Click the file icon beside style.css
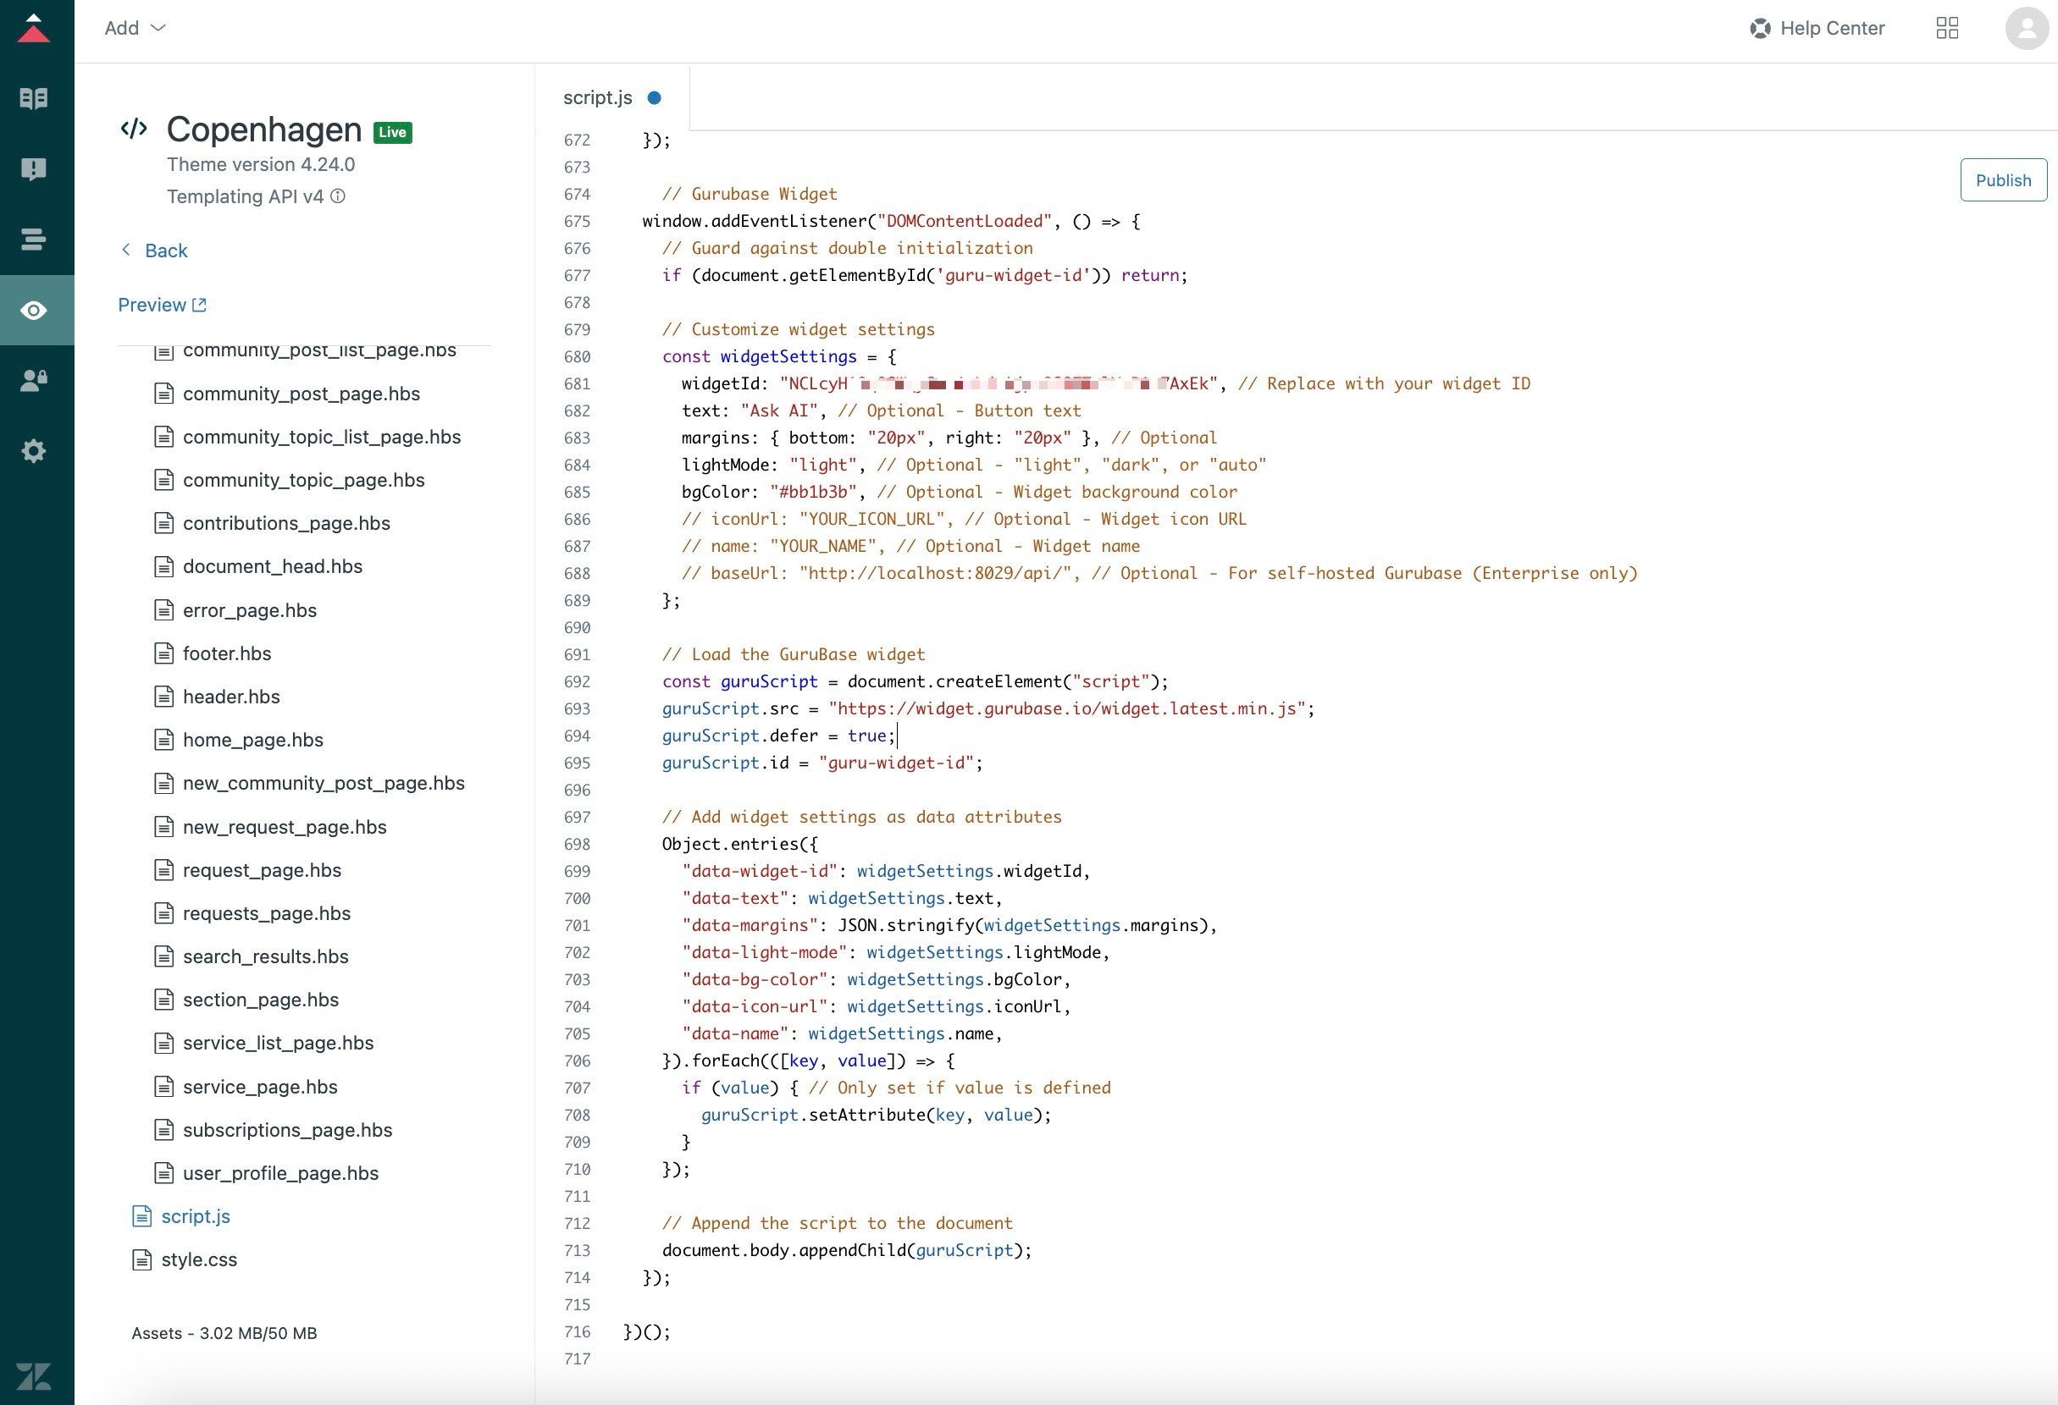2058x1405 pixels. pos(141,1260)
